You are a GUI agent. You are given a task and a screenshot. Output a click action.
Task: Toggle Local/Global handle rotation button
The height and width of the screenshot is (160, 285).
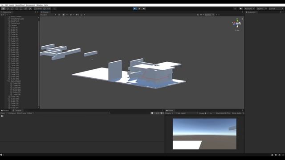47,9
